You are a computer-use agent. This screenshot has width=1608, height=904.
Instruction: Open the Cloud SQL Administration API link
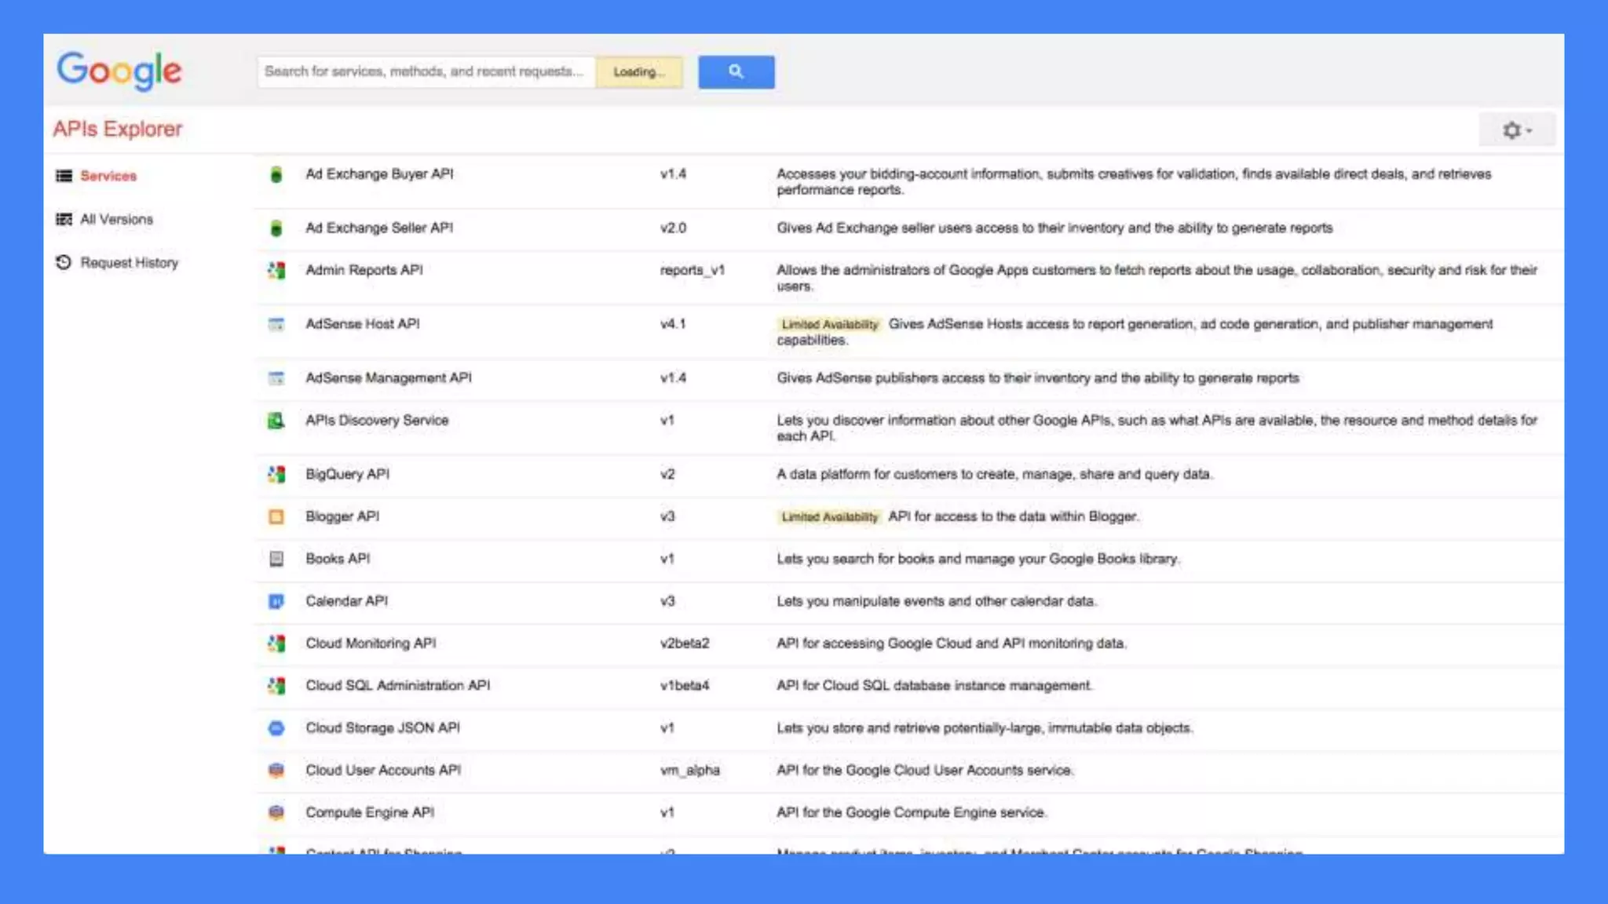pos(397,685)
